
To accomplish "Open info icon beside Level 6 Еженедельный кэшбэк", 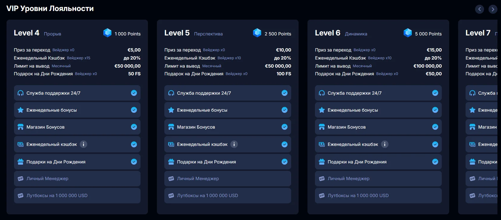I will coord(385,144).
